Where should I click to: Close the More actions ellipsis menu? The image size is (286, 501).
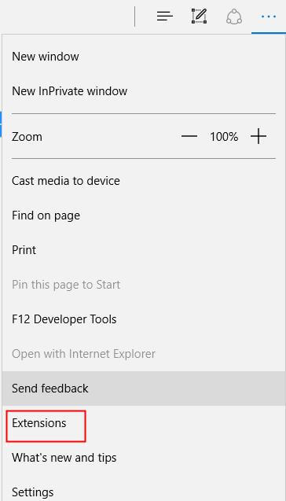[269, 16]
